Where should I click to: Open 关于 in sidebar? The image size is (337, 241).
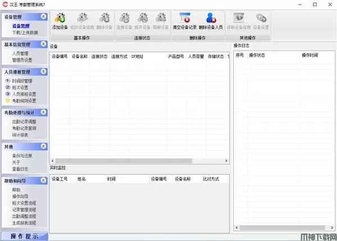16,162
